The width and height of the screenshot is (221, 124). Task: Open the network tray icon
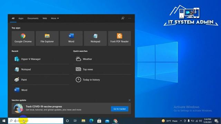pos(196,121)
